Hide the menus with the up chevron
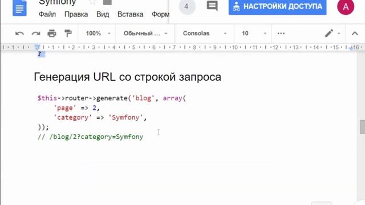Viewport: 365px width, 205px height. click(x=355, y=34)
